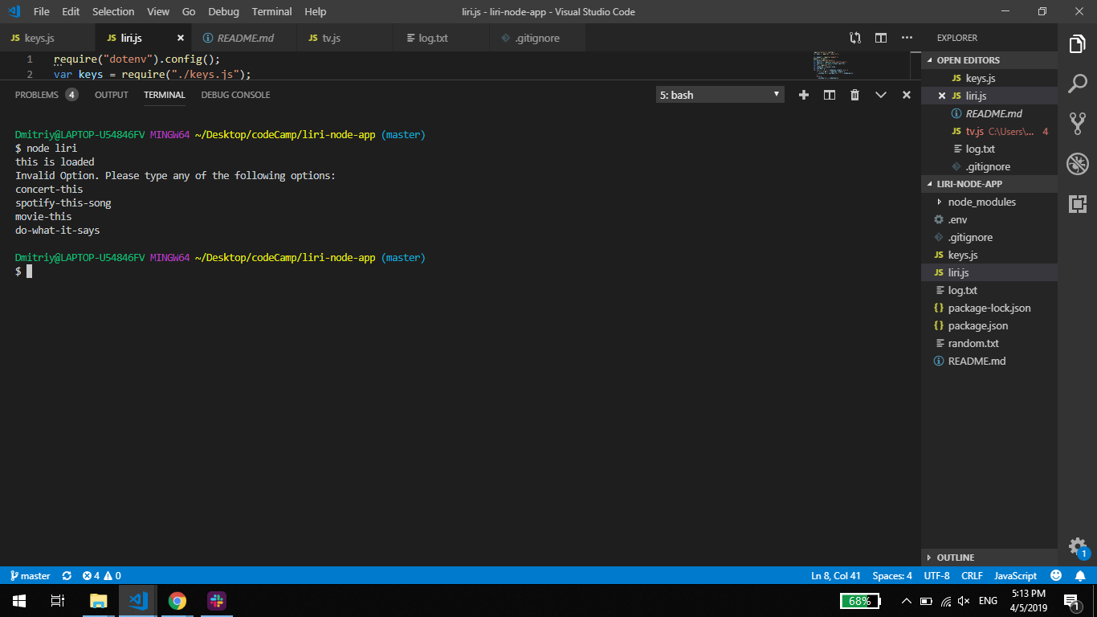Open the Extensions activity bar icon
The image size is (1097, 617).
point(1077,203)
